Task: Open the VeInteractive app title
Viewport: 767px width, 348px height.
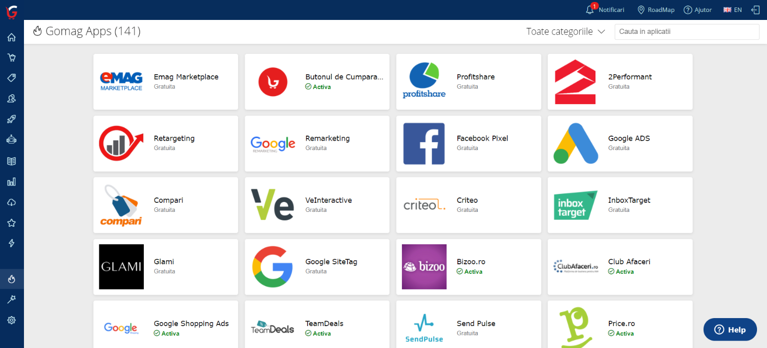Action: coord(329,200)
